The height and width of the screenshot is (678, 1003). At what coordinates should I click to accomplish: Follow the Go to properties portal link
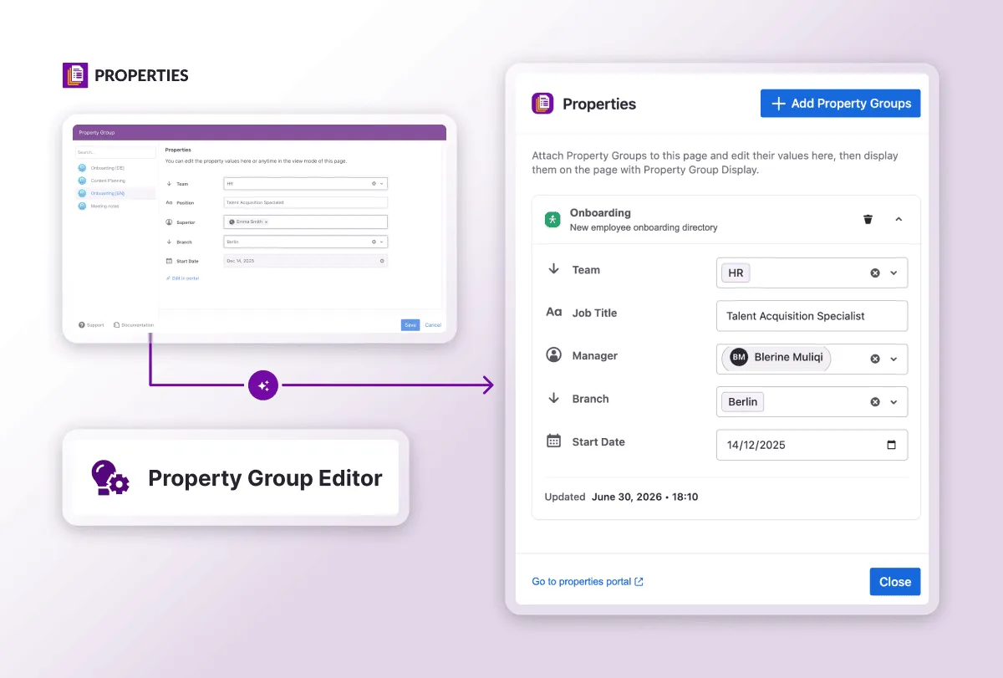coord(588,582)
